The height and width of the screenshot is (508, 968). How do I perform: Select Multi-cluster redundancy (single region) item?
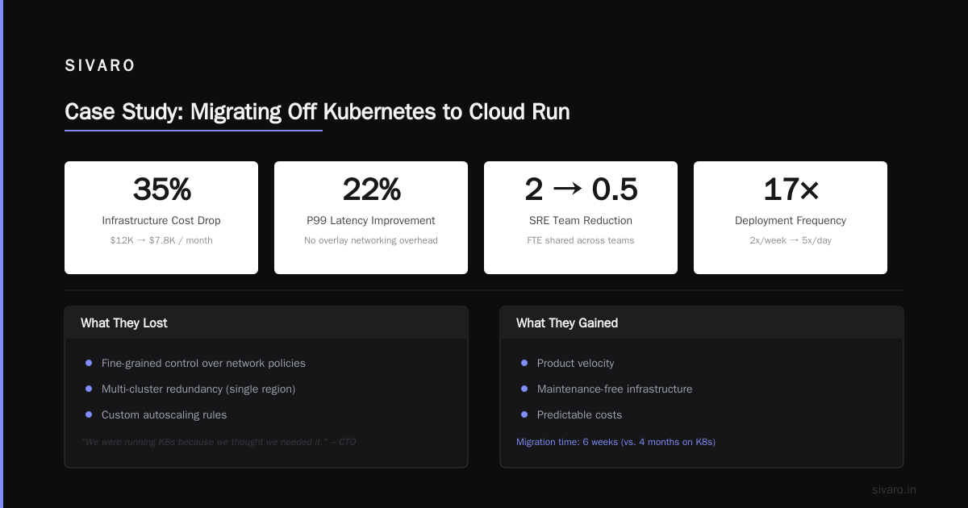tap(198, 389)
